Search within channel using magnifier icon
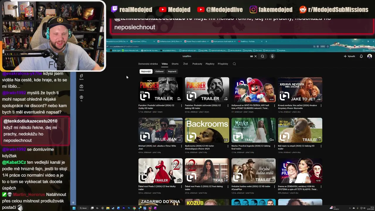The image size is (375, 211). 234,64
